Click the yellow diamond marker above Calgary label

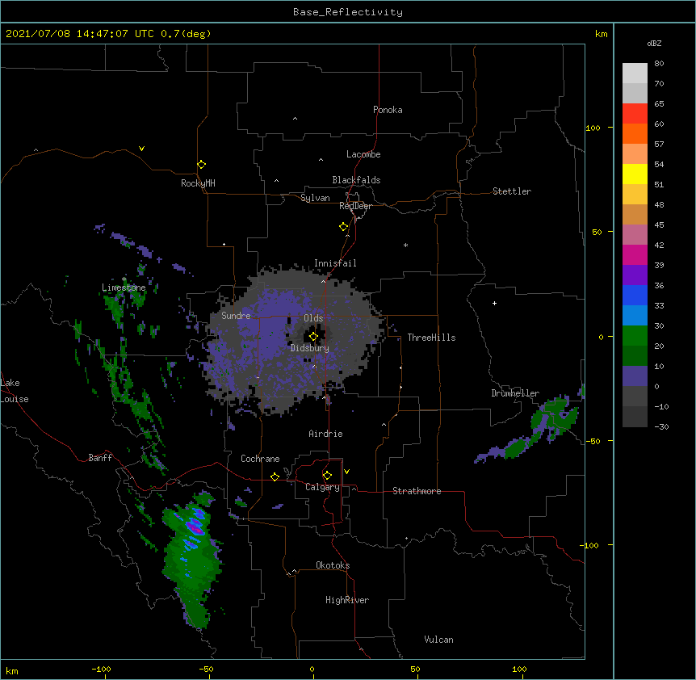click(x=327, y=476)
